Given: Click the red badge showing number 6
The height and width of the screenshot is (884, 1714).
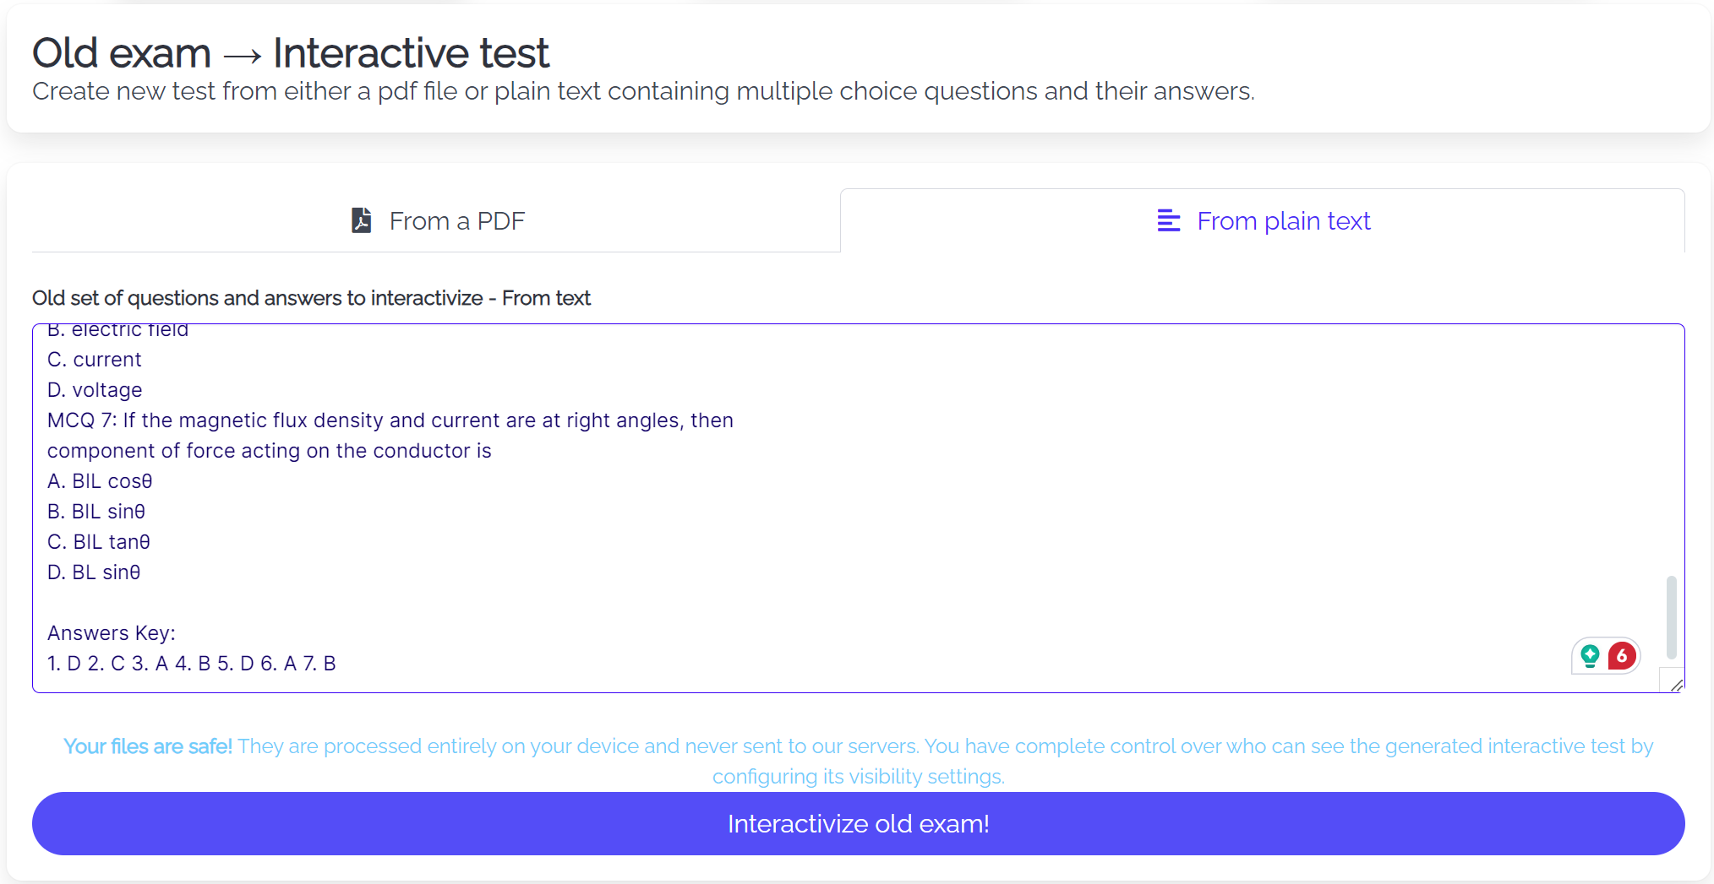Looking at the screenshot, I should click(x=1621, y=655).
